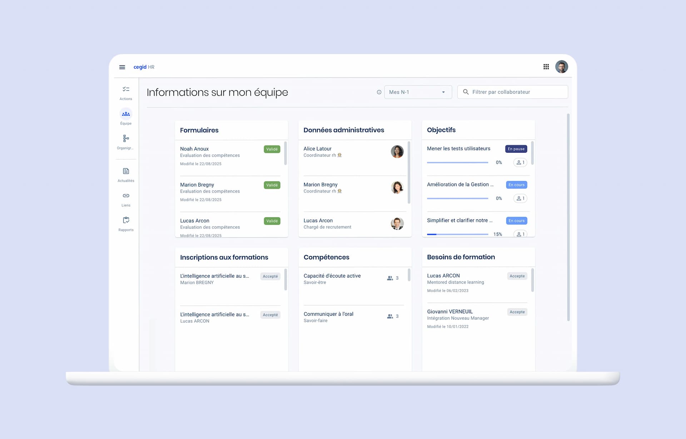Expand 'En cours' status on Amélioration de la Gestion
This screenshot has height=439, width=686.
(x=516, y=185)
